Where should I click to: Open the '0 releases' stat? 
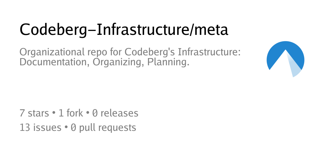tap(115, 113)
